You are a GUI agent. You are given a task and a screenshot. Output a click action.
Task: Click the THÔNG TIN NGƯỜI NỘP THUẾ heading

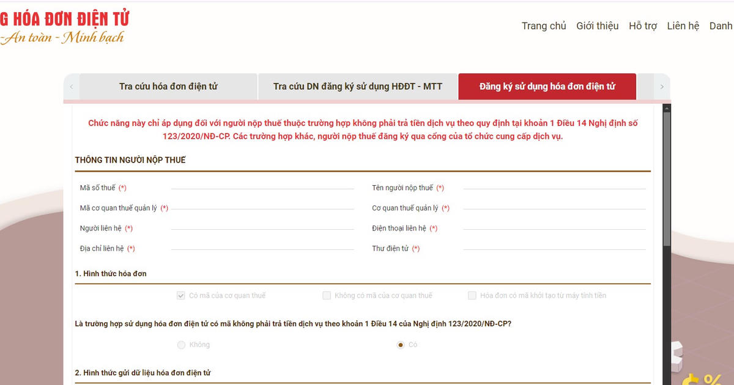pyautogui.click(x=130, y=160)
